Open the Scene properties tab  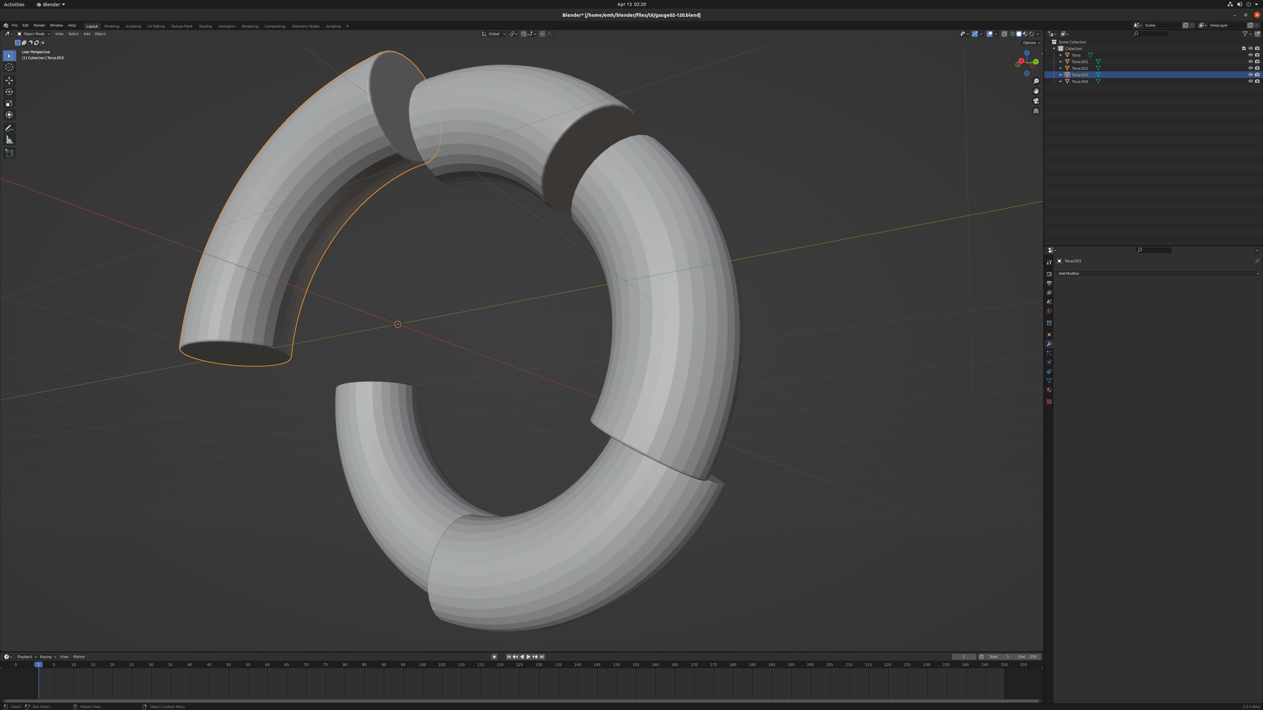click(x=1049, y=302)
